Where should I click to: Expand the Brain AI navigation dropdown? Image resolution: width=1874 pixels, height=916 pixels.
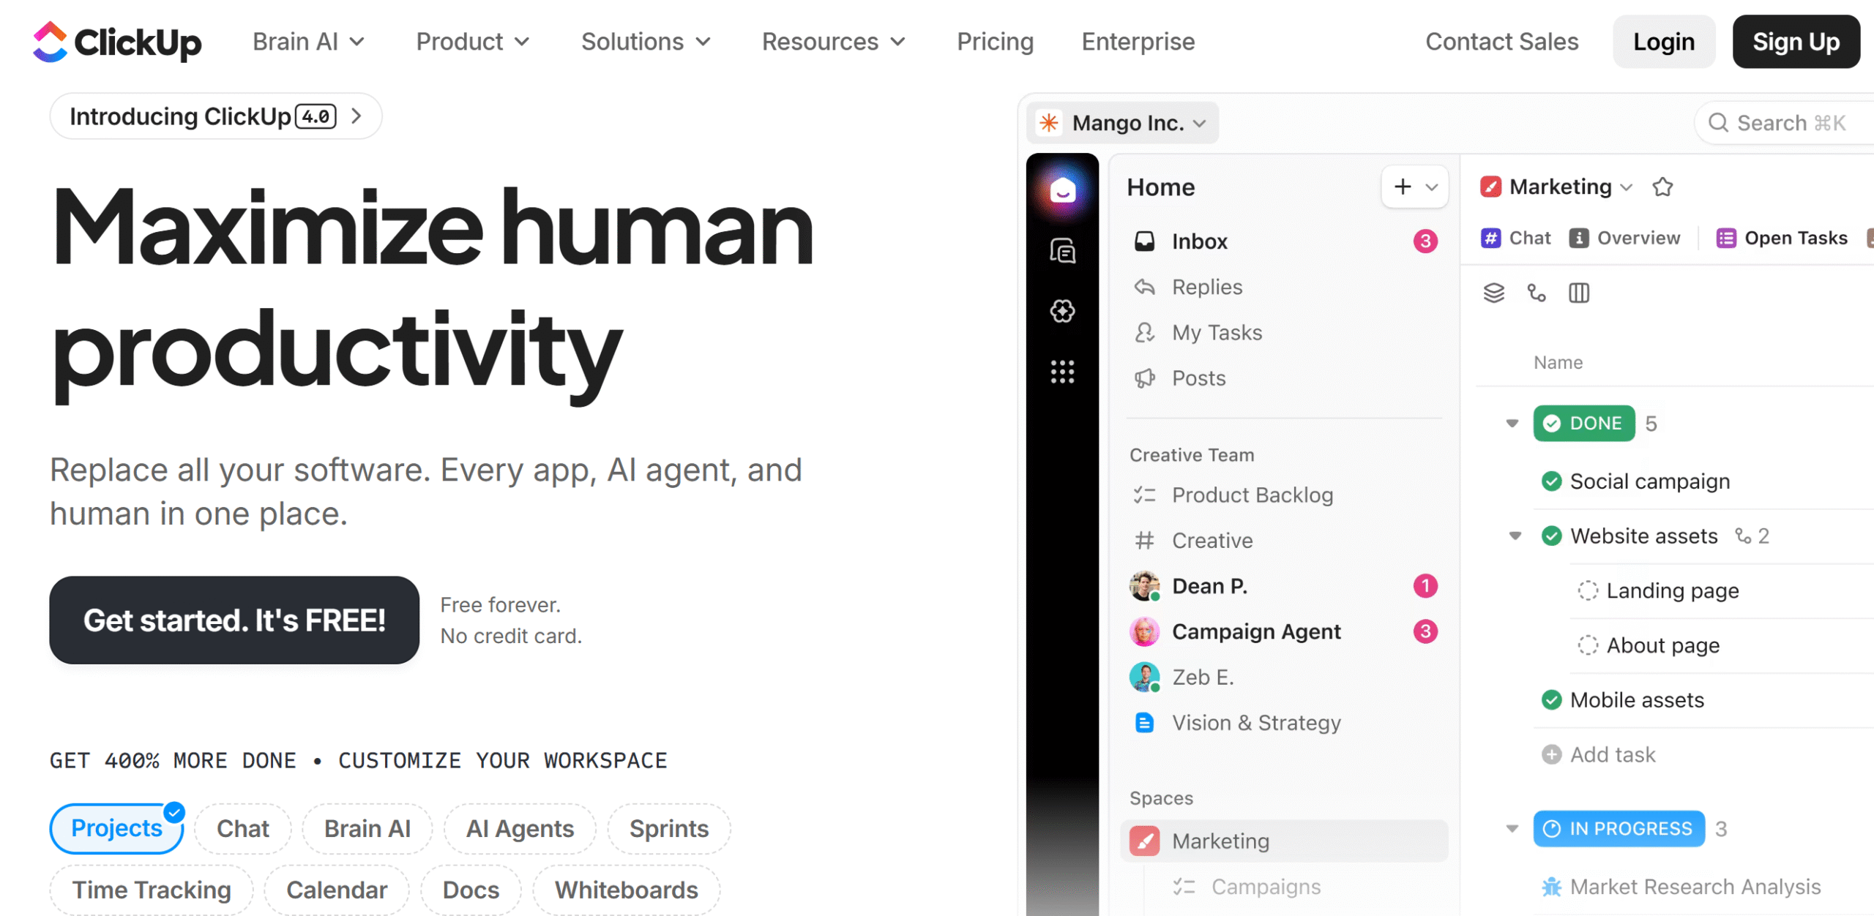click(308, 42)
